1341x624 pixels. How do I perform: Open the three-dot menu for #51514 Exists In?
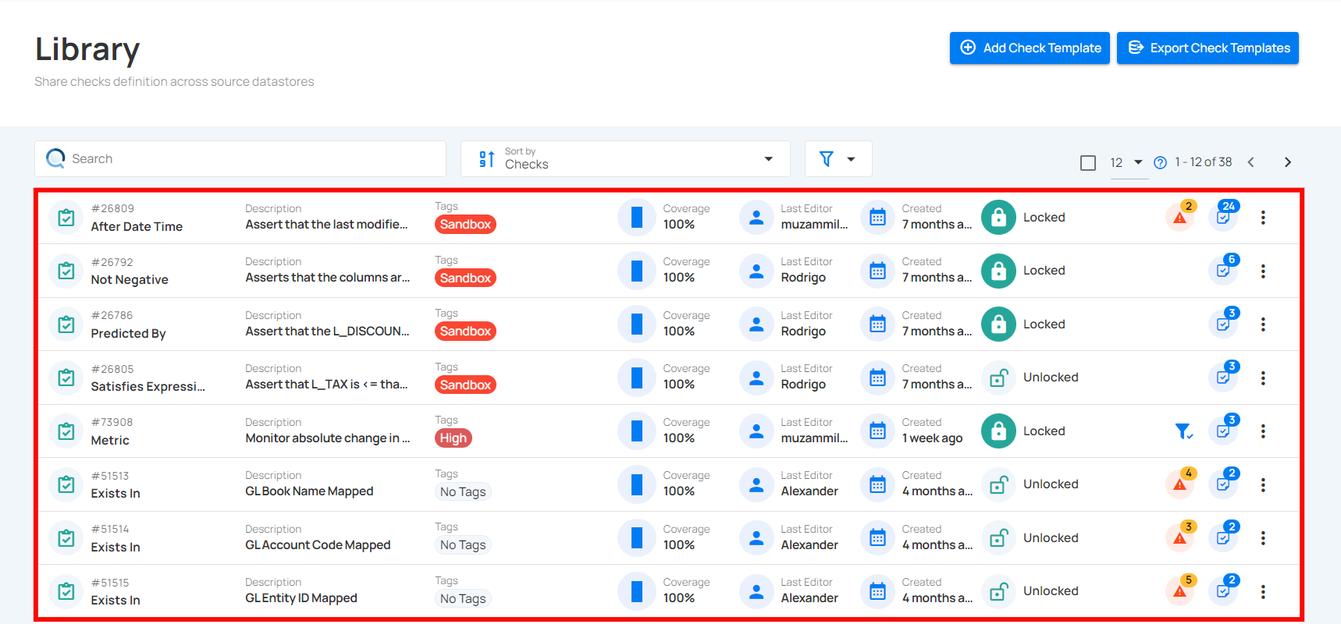[1263, 538]
